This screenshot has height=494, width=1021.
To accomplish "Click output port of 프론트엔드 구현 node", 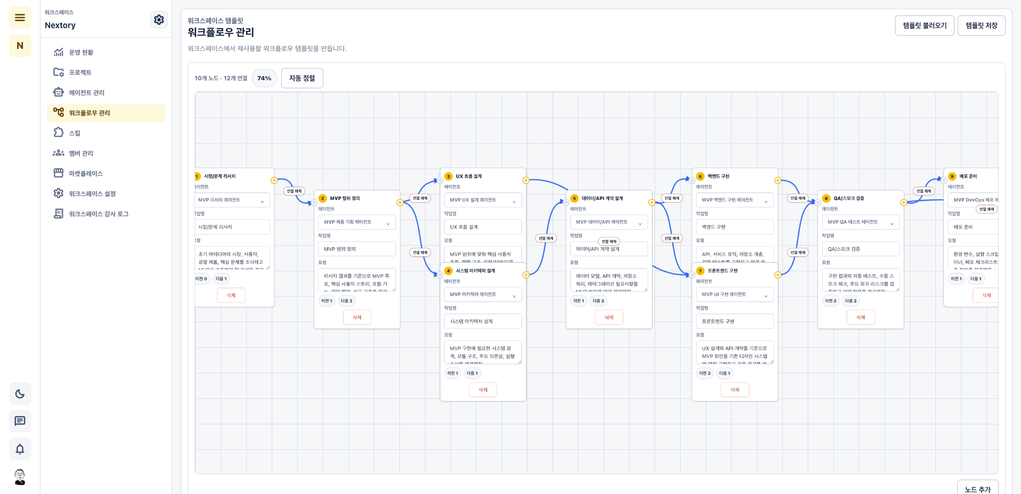I will [777, 275].
